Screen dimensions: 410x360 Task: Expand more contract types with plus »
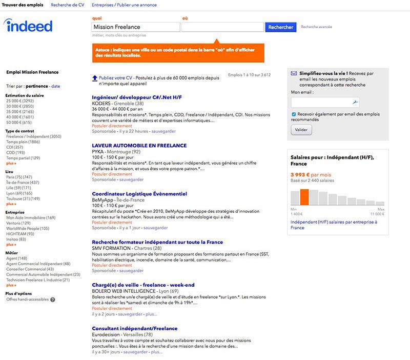pyautogui.click(x=11, y=163)
